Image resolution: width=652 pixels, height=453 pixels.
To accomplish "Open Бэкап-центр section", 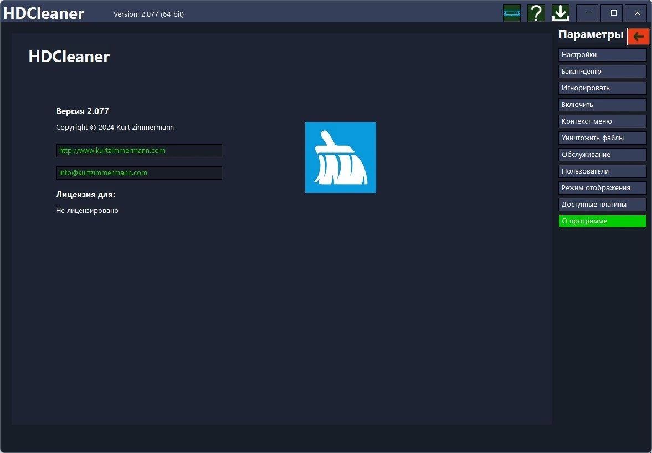I will click(603, 71).
